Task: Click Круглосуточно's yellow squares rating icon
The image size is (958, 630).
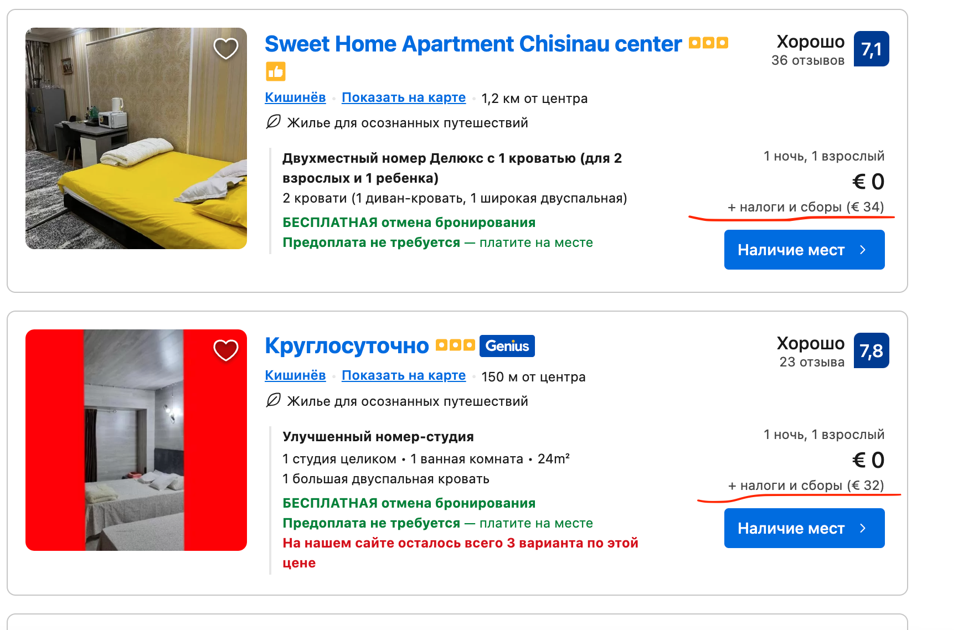Action: point(455,345)
